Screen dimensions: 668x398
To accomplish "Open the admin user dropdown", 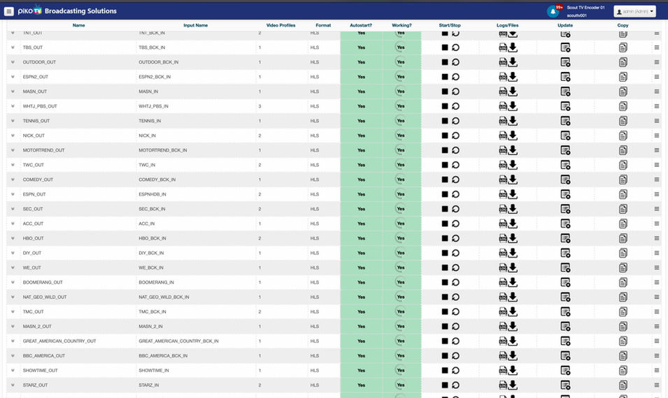I will pyautogui.click(x=634, y=11).
